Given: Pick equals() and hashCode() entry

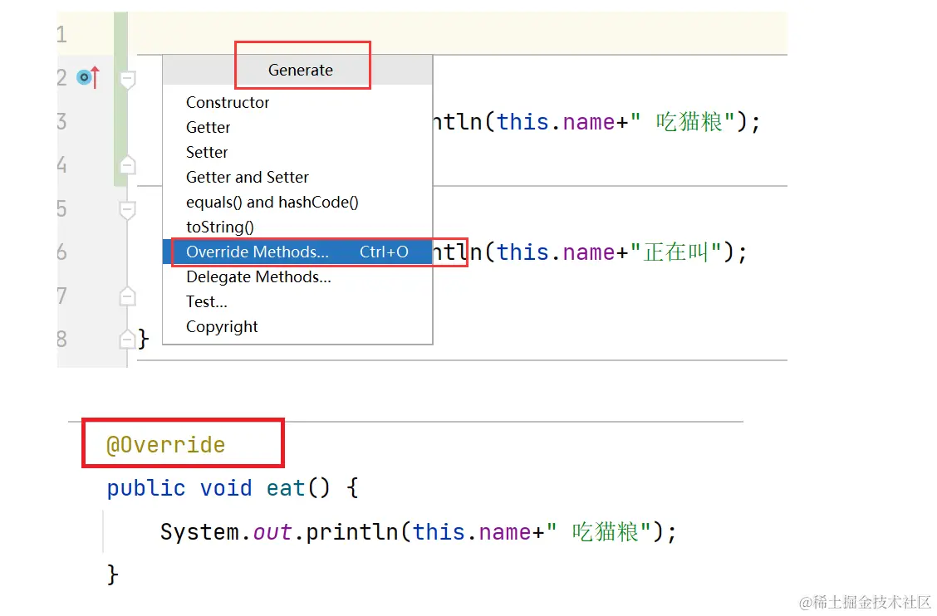Looking at the screenshot, I should (297, 203).
